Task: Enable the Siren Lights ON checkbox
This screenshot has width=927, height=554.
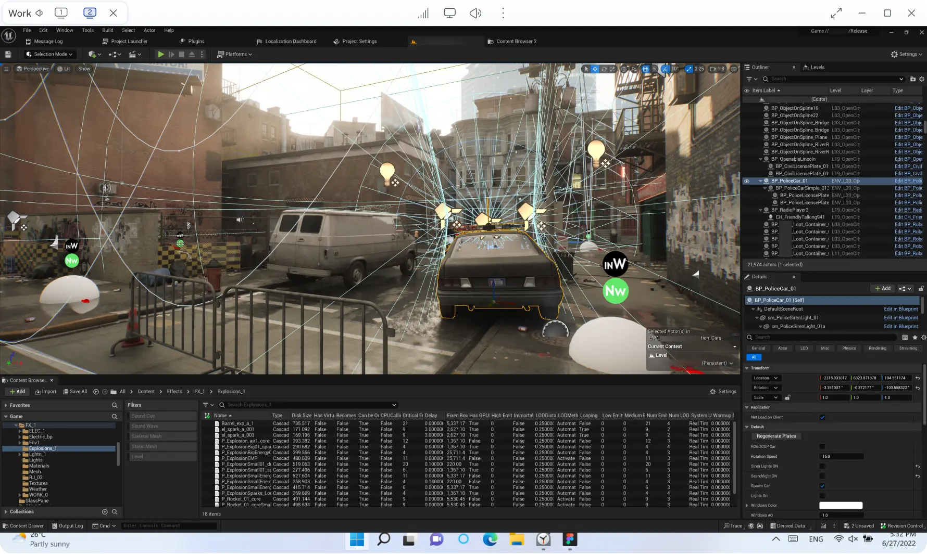Action: 822,466
